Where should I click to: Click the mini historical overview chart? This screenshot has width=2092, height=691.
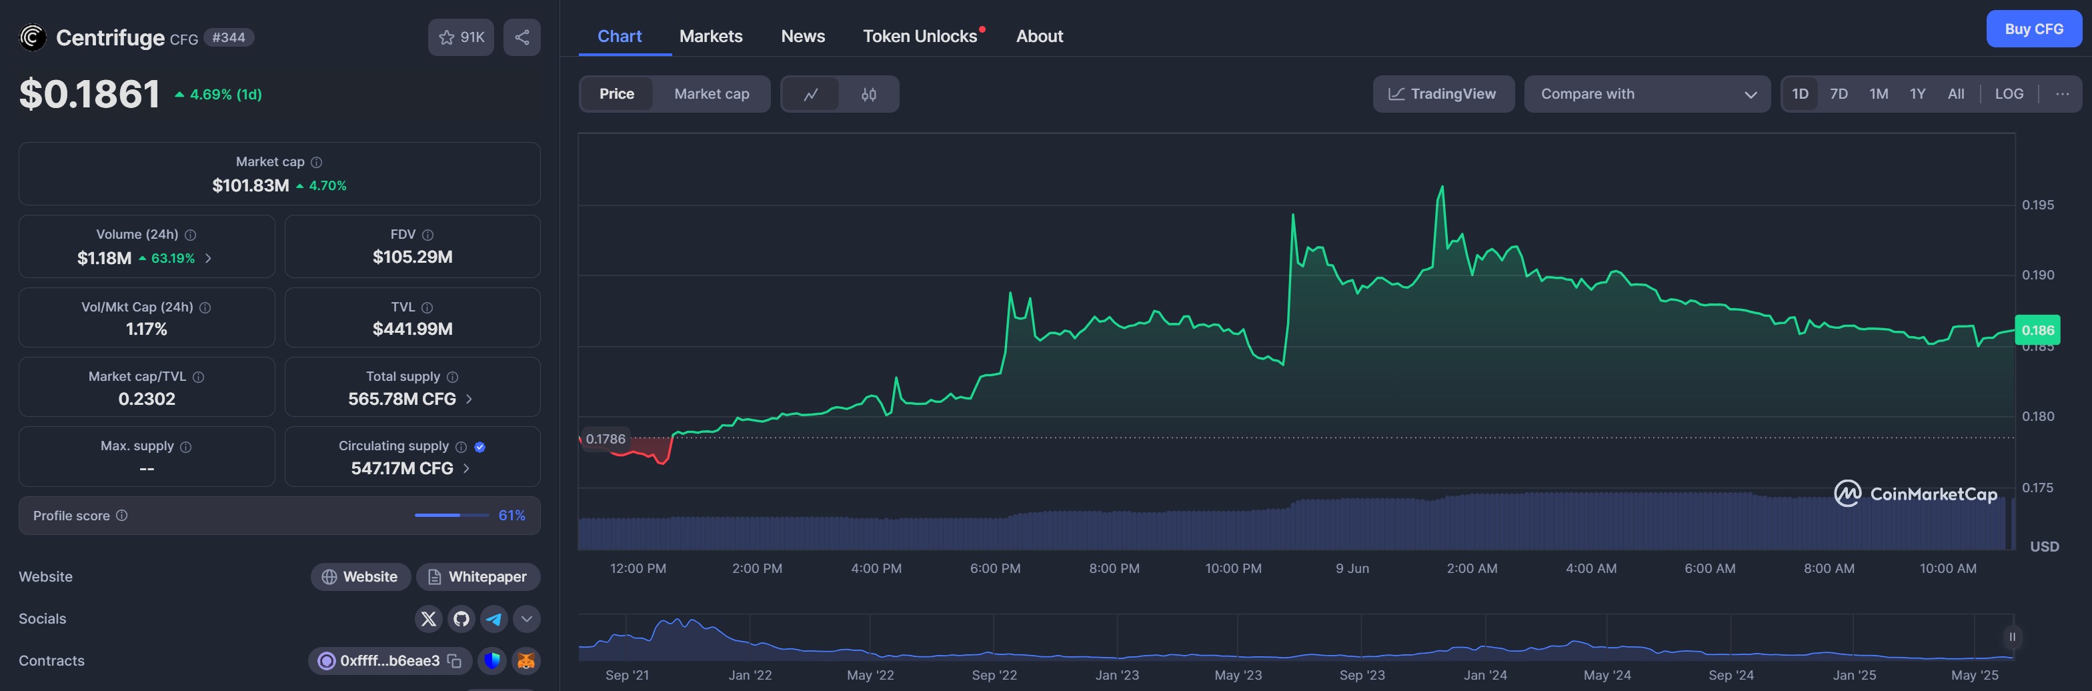tap(1295, 638)
